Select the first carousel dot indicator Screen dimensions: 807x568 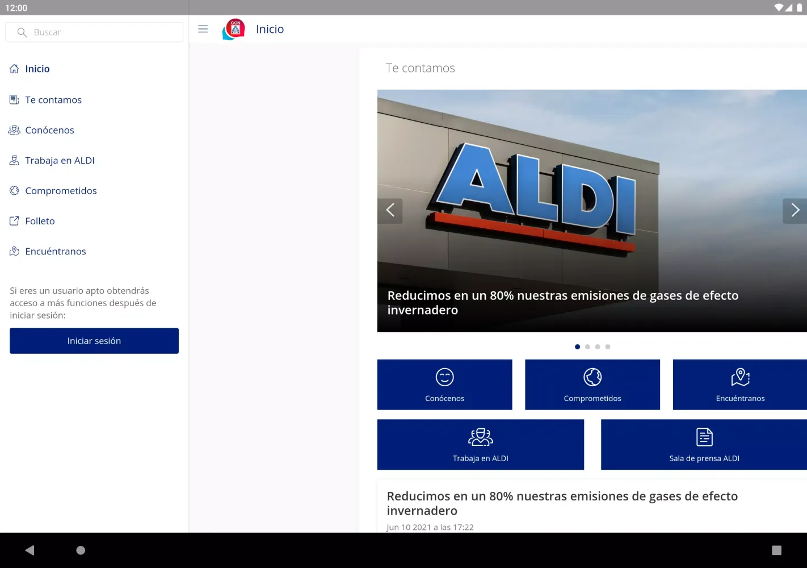(577, 346)
